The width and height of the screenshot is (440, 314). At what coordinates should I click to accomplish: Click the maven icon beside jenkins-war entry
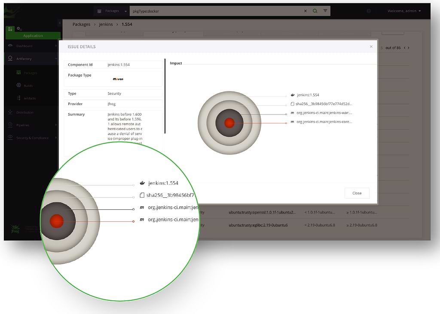coord(292,113)
